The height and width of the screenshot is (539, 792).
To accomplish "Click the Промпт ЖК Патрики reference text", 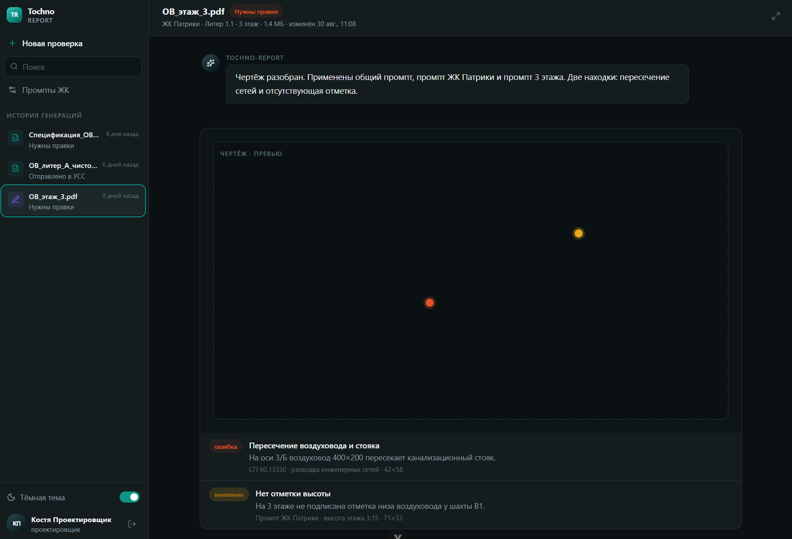I will coord(329,518).
